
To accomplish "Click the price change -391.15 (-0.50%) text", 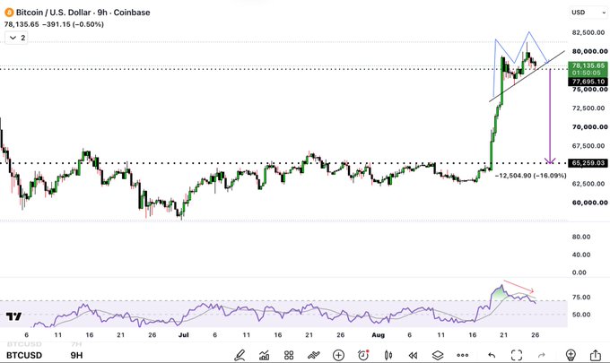I will point(73,24).
